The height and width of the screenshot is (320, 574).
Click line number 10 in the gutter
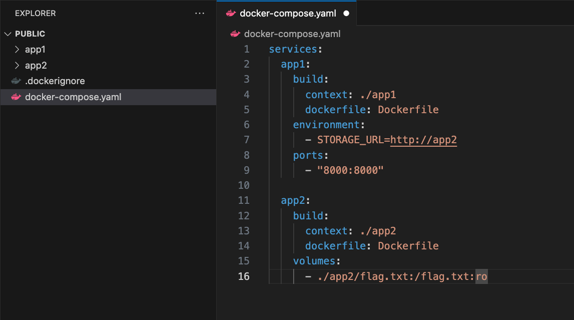pos(244,185)
